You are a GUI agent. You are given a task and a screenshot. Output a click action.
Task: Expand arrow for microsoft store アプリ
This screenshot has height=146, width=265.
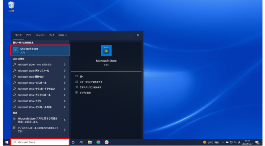(65, 101)
